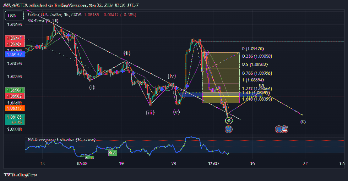Select the Fibonacci 0.5 (1.08932) level label
The height and width of the screenshot is (181, 348).
(x=255, y=64)
